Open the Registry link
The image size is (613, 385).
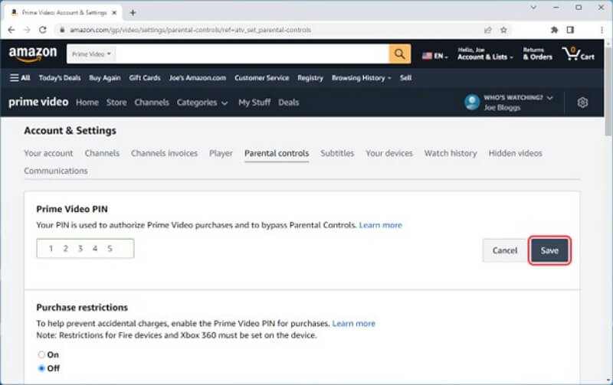310,78
